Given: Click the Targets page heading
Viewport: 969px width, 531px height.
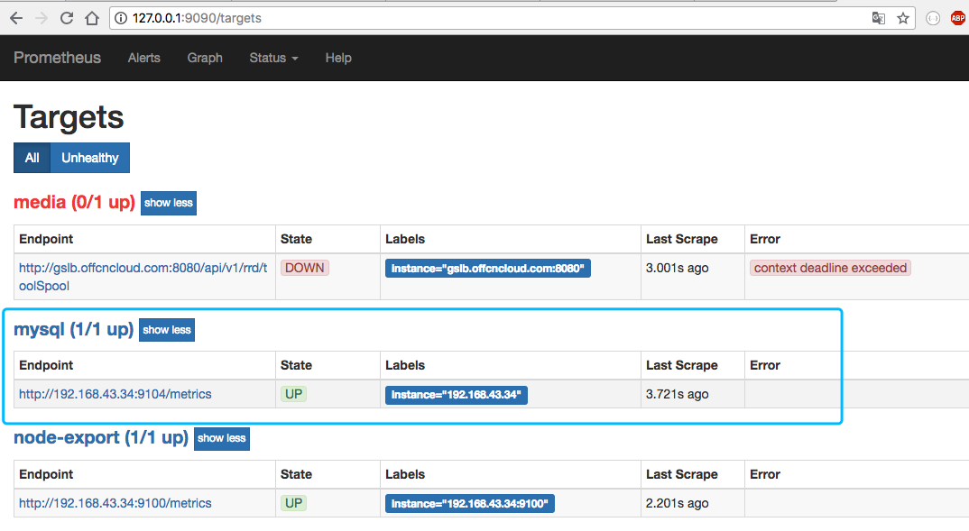Looking at the screenshot, I should point(69,116).
